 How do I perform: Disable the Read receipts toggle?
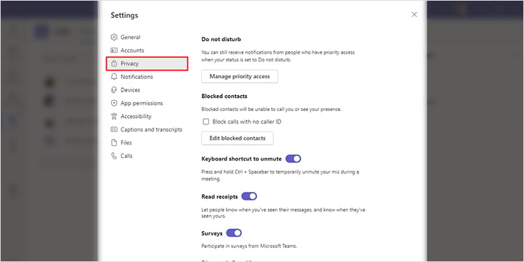[249, 196]
